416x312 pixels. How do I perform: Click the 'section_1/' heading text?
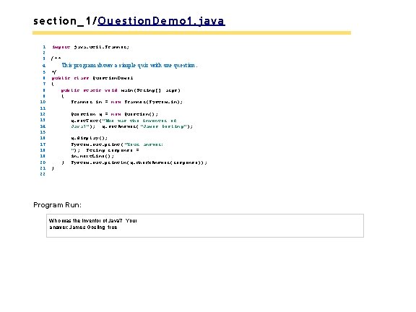(65, 21)
